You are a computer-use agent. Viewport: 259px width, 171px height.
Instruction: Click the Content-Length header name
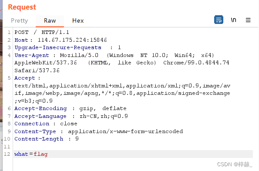39,139
